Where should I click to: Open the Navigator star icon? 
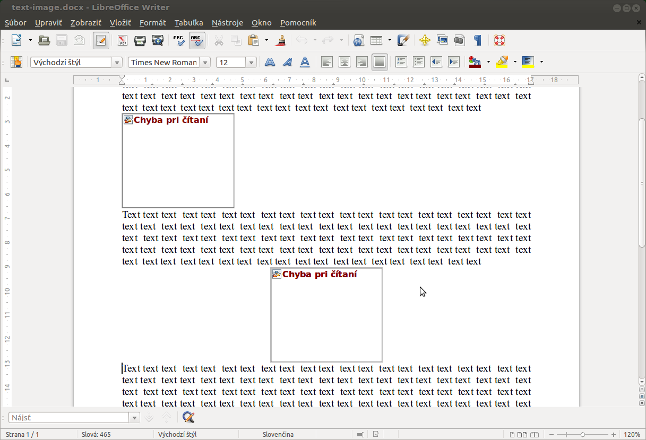click(x=425, y=40)
